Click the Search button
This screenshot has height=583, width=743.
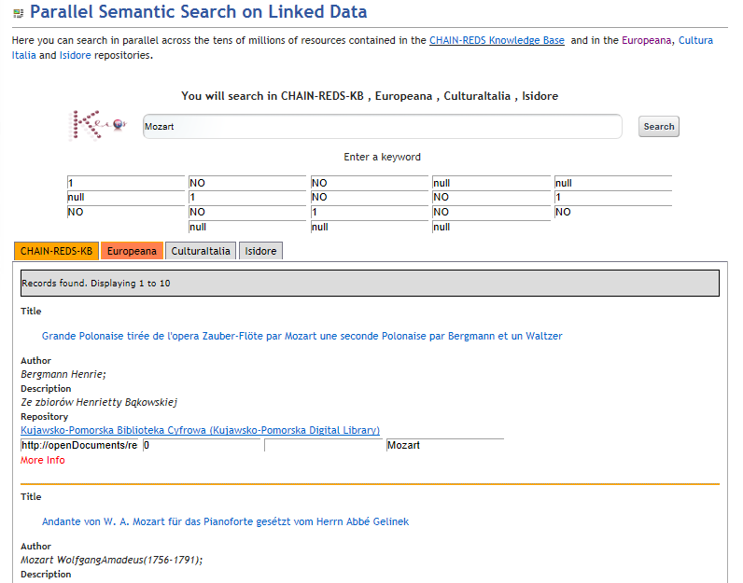coord(659,127)
